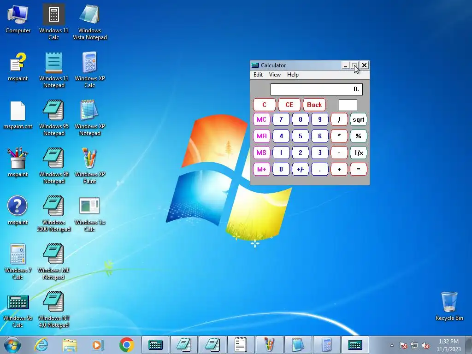Click the sqrt button
The width and height of the screenshot is (472, 354).
[359, 119]
